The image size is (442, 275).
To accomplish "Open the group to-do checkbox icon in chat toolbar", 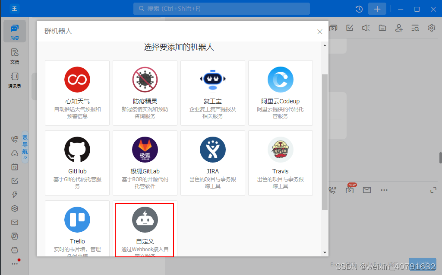I will (x=350, y=28).
